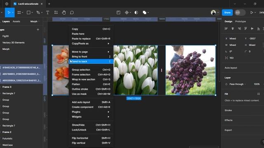Click the Stroke section header

pos(228,111)
